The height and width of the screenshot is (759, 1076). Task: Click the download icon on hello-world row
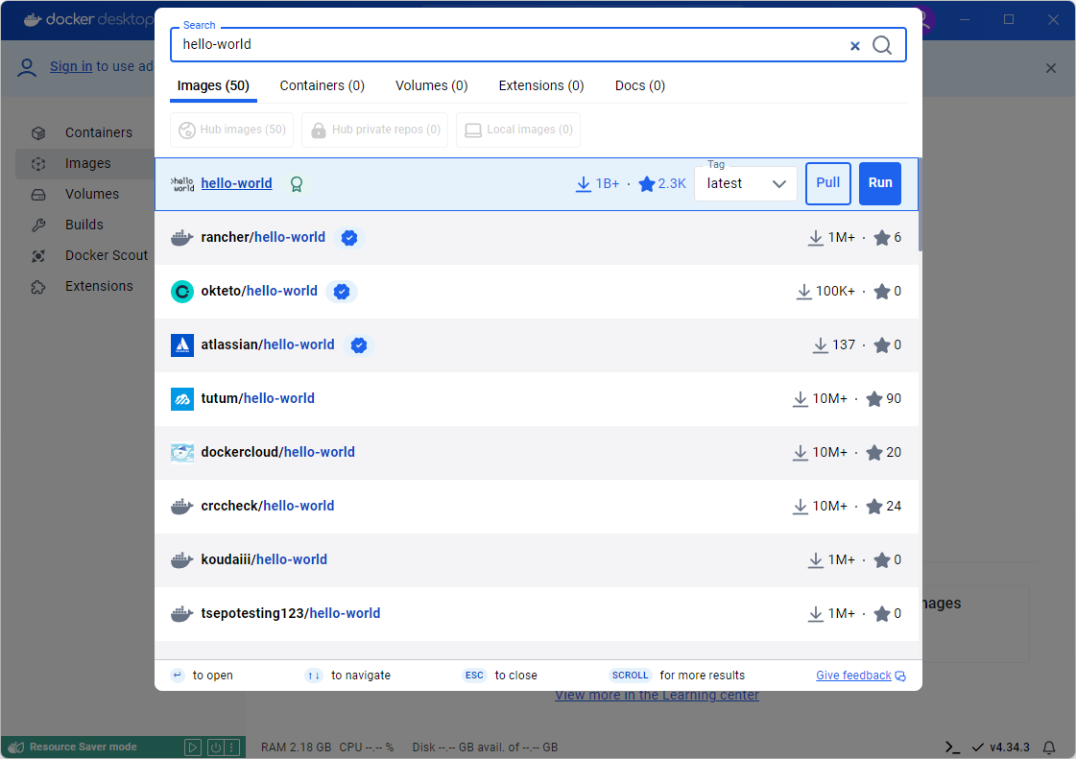click(584, 184)
